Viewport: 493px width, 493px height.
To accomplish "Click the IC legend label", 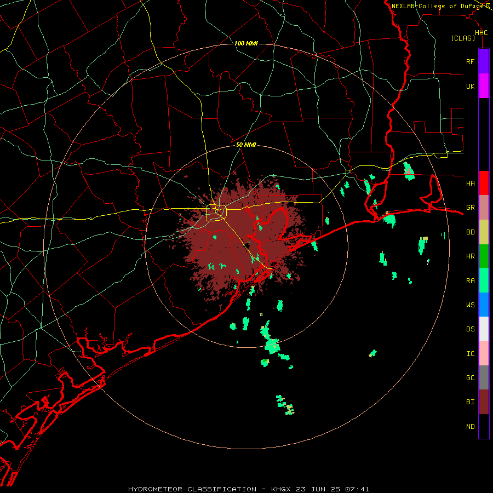I will 470,353.
